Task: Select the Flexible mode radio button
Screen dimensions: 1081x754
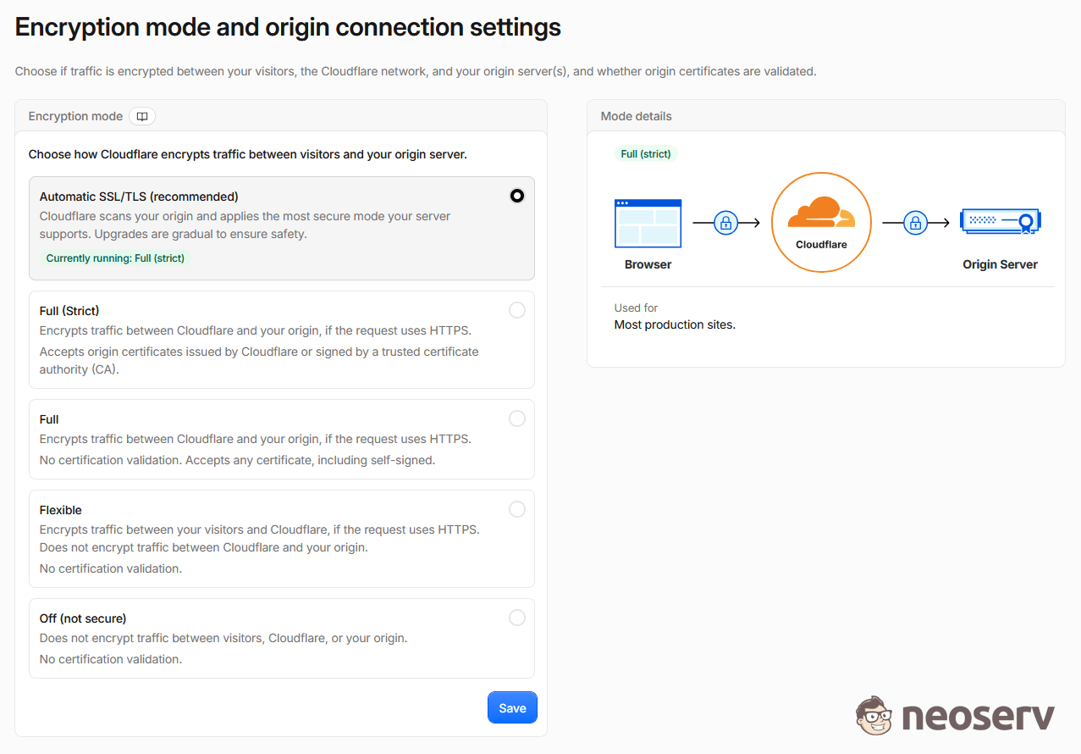Action: (x=517, y=510)
